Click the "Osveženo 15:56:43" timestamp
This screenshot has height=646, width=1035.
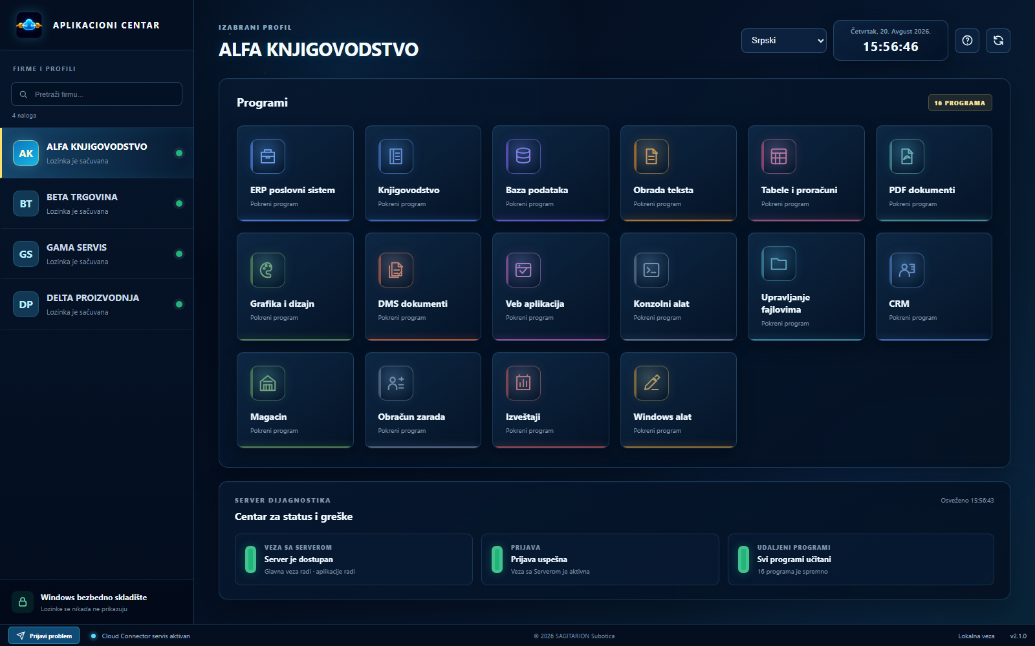pyautogui.click(x=967, y=501)
